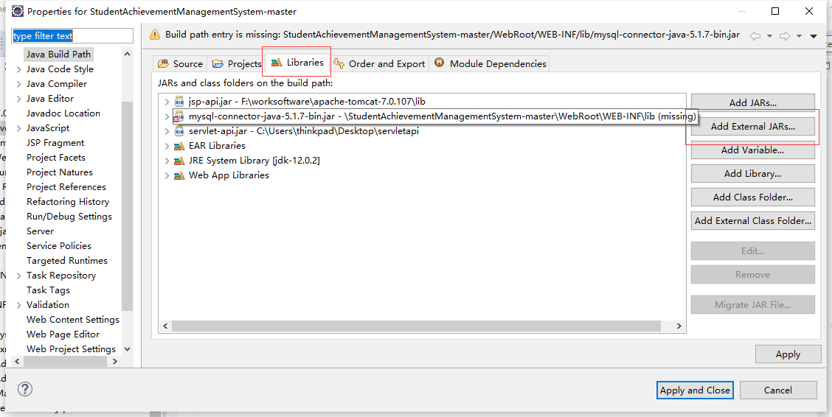Switch to the Source tab

(181, 63)
